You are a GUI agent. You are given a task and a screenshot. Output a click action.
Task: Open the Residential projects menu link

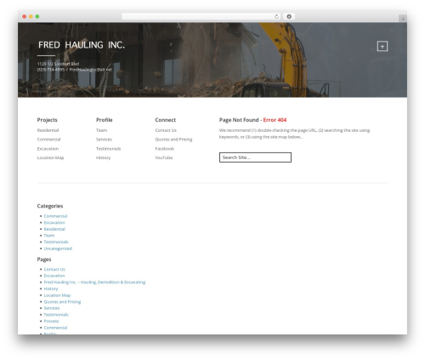point(48,130)
